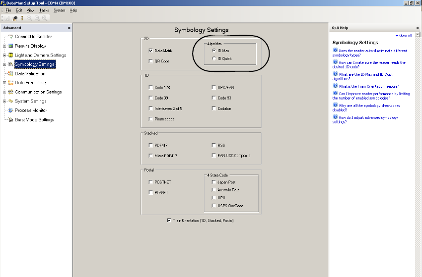Enable the POSTNET checkbox
This screenshot has height=277, width=422.
(151, 182)
